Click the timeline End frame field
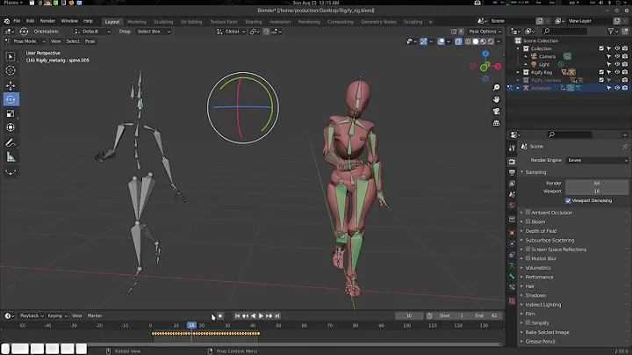 486,315
